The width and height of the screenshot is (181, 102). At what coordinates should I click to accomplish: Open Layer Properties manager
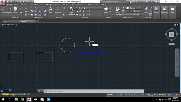[71, 11]
